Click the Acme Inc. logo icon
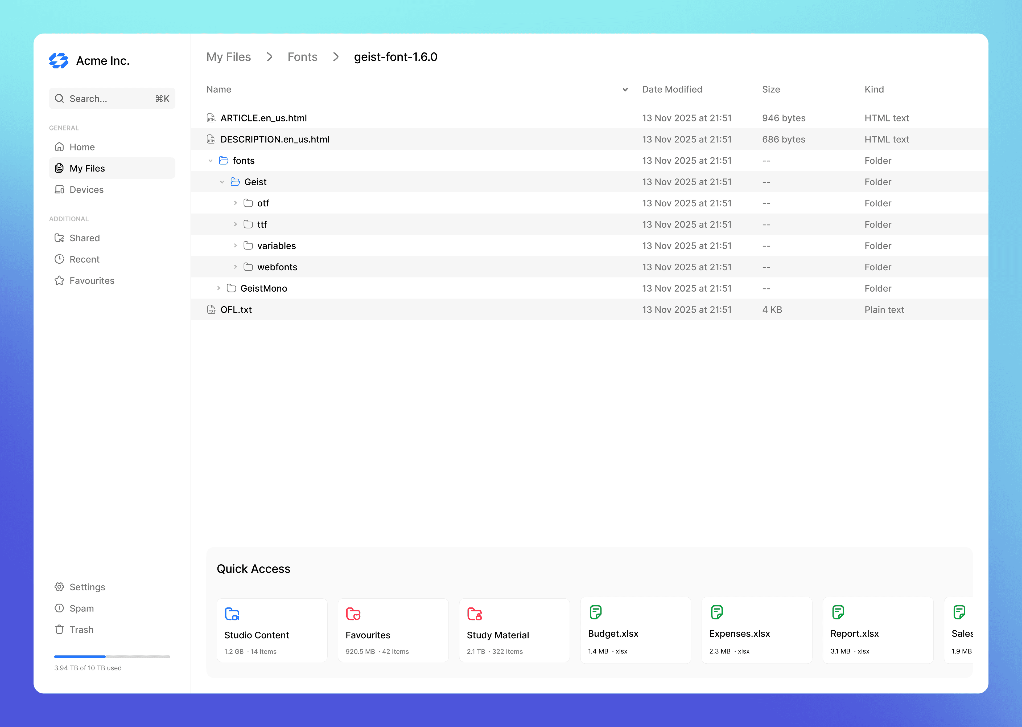 [x=59, y=60]
